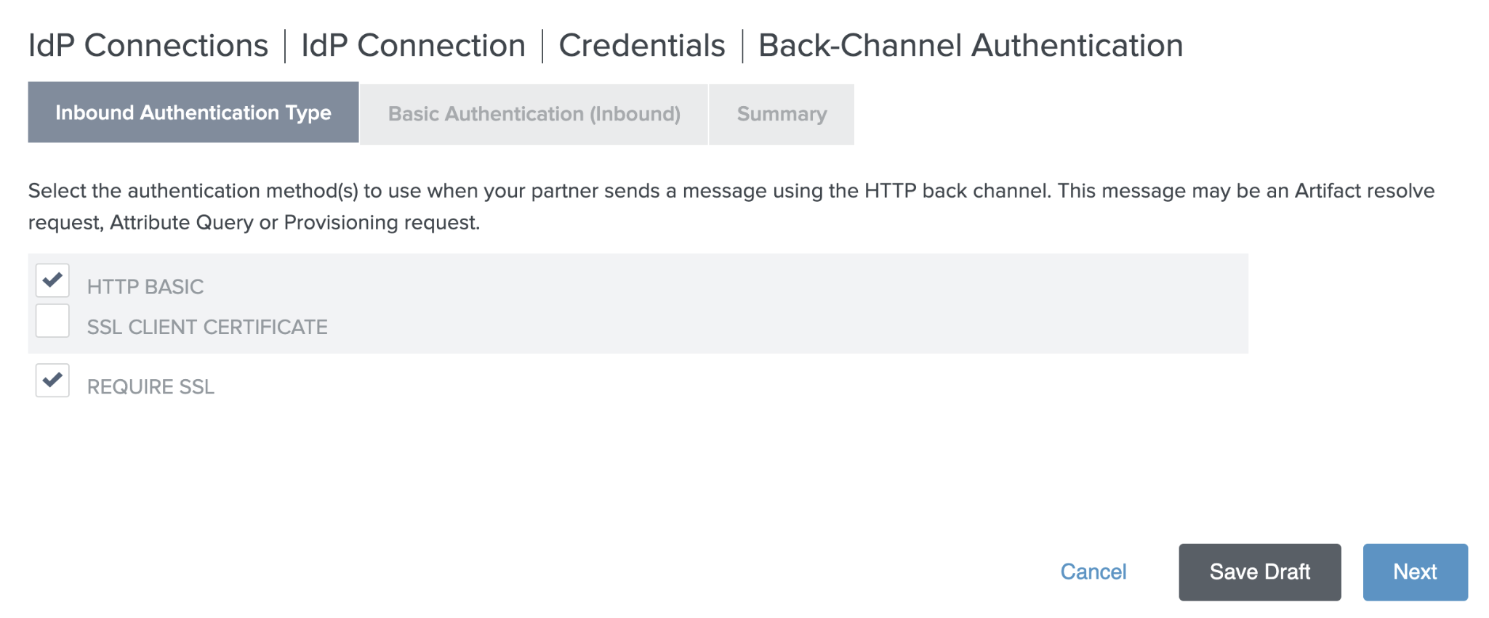Uncheck the HTTP BASIC checkbox
This screenshot has width=1489, height=618.
coord(52,280)
